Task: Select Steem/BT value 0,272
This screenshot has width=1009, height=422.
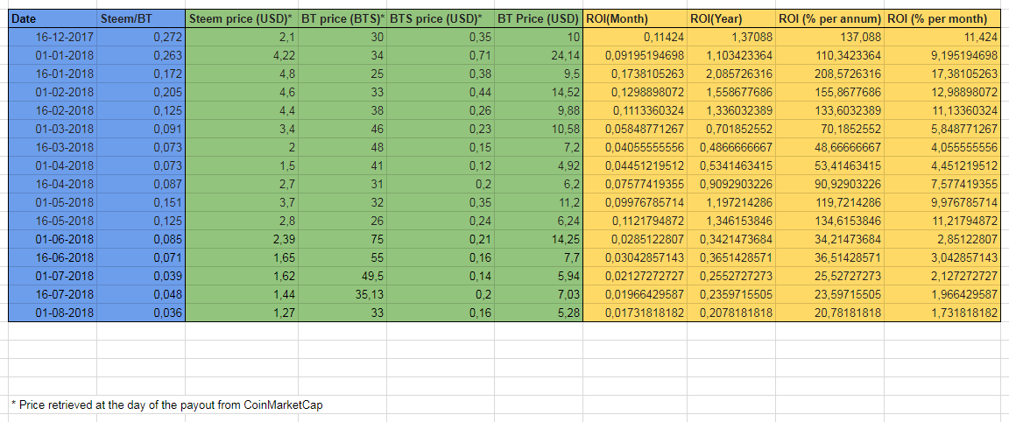Action: click(141, 38)
